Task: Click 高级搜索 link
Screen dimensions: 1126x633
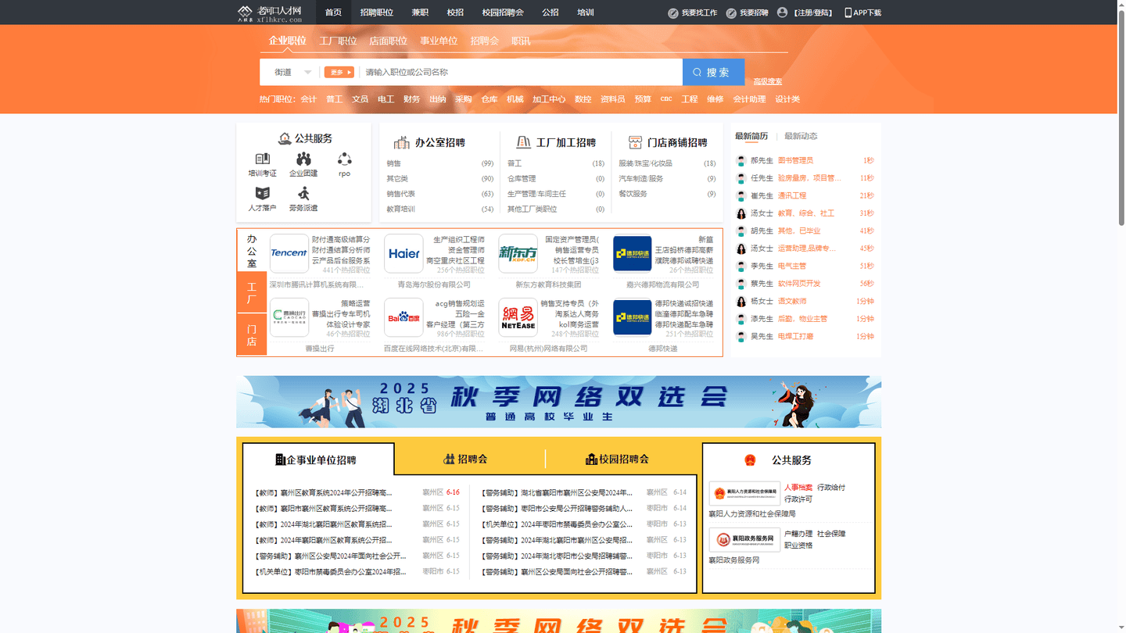Action: click(767, 81)
